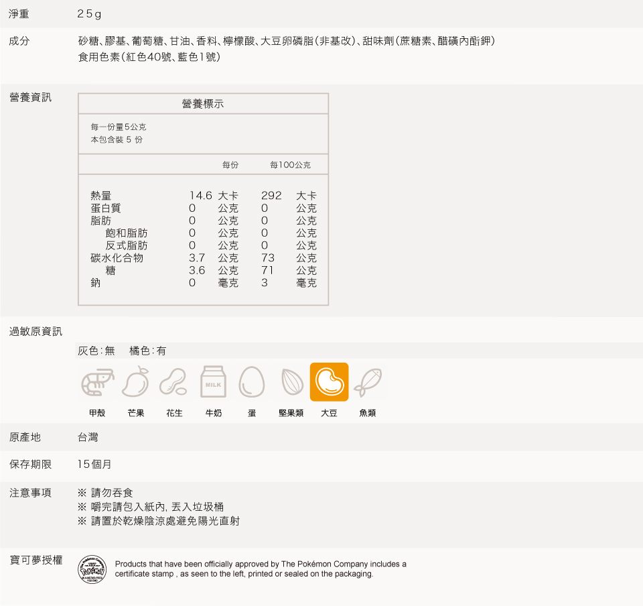
Task: Click the 保存期限 heading
Action: (30, 465)
